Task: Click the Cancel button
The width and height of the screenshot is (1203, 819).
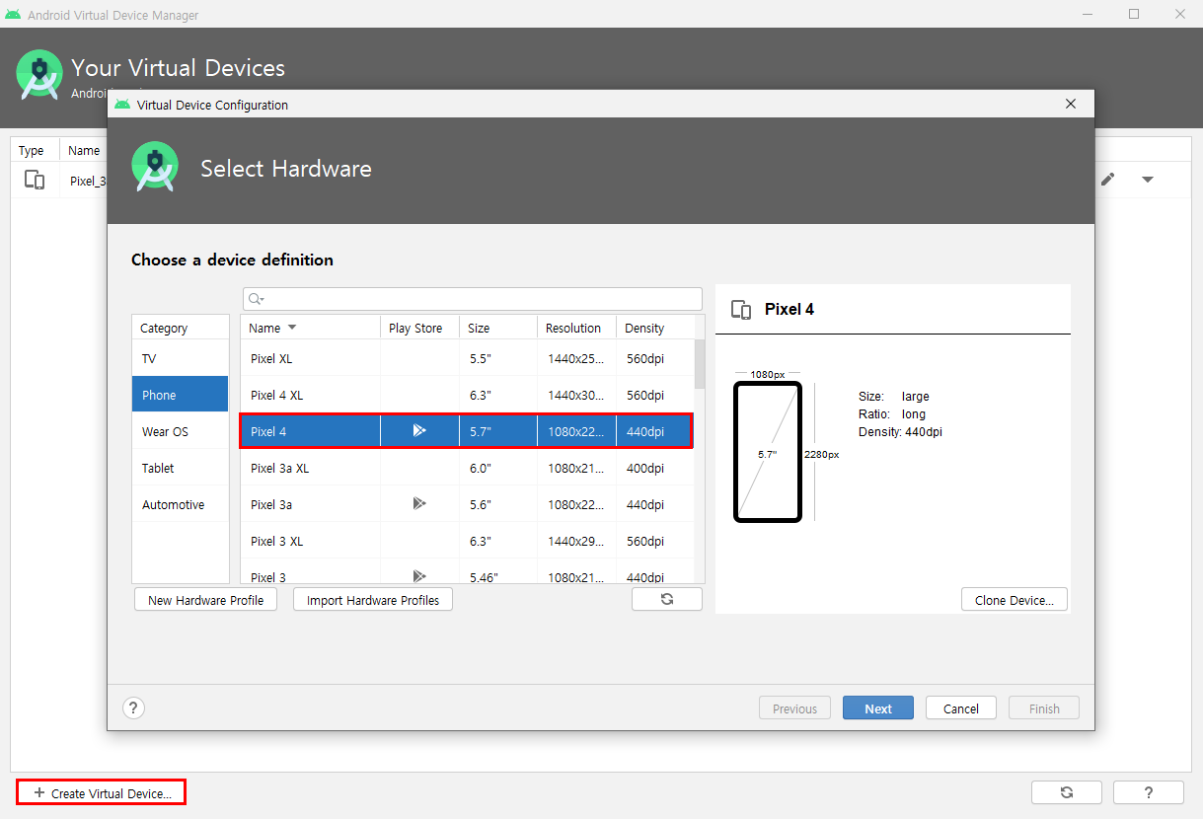Action: pos(961,707)
